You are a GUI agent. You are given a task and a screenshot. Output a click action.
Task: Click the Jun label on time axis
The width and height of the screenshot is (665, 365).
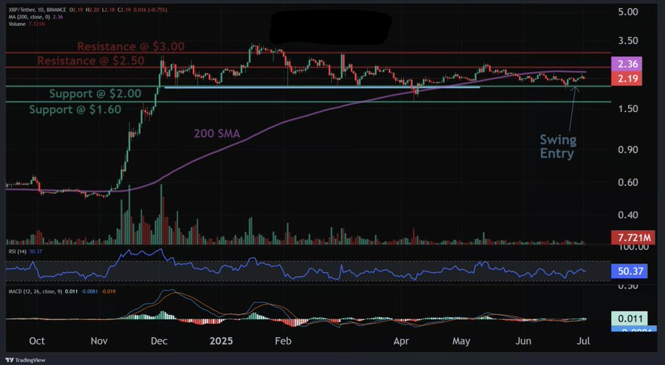(x=523, y=341)
